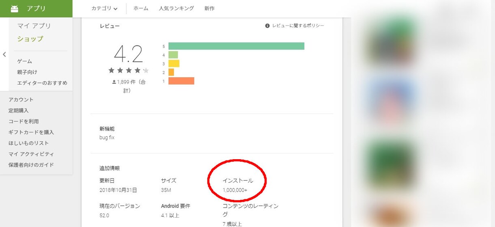This screenshot has height=227, width=495.
Task: Open the 人気ランキング tab
Action: click(176, 9)
